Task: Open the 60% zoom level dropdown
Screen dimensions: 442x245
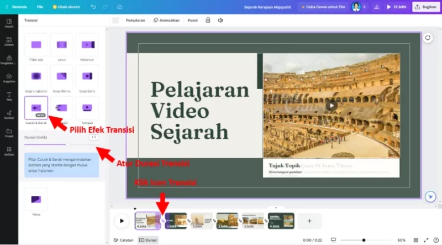Action: tap(402, 240)
